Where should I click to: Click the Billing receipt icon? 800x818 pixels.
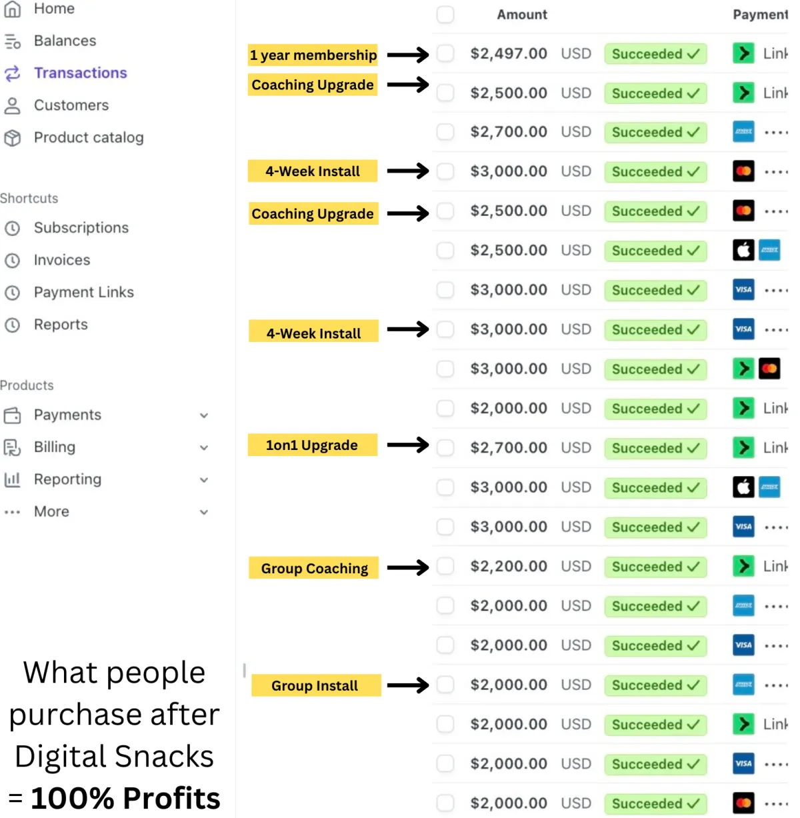[x=13, y=447]
